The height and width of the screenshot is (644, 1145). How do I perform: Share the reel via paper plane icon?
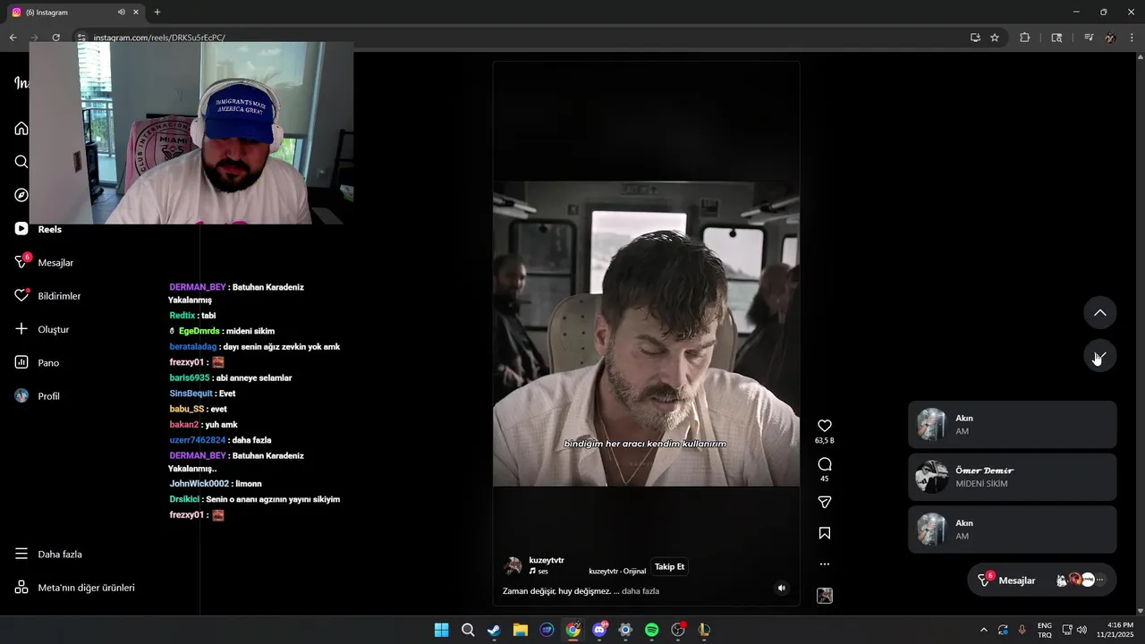[825, 503]
